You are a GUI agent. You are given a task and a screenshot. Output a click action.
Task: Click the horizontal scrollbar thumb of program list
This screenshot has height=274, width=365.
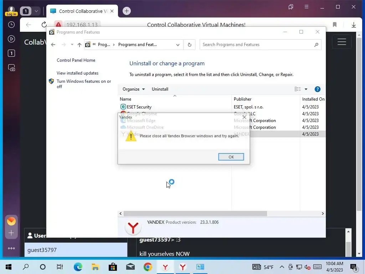[195, 213]
